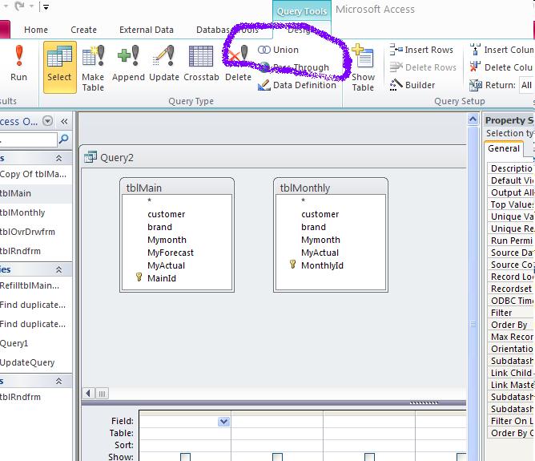This screenshot has height=461, width=535.
Task: Switch query type to Make Table
Action: pyautogui.click(x=93, y=68)
